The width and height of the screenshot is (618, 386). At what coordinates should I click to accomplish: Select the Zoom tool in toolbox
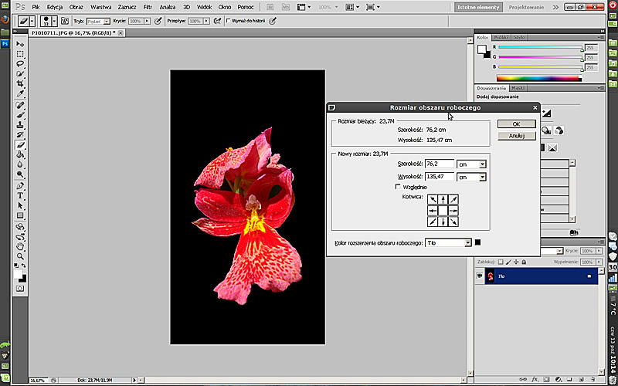click(21, 256)
